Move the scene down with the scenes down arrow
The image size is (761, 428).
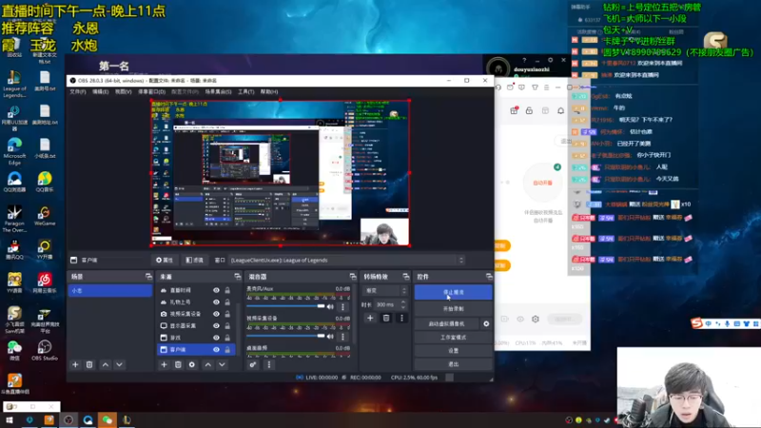coord(119,364)
